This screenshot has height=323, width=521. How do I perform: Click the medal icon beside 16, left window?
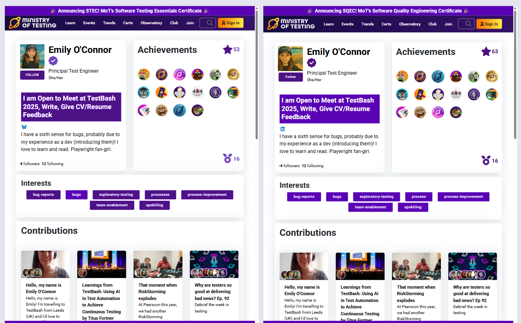(228, 158)
